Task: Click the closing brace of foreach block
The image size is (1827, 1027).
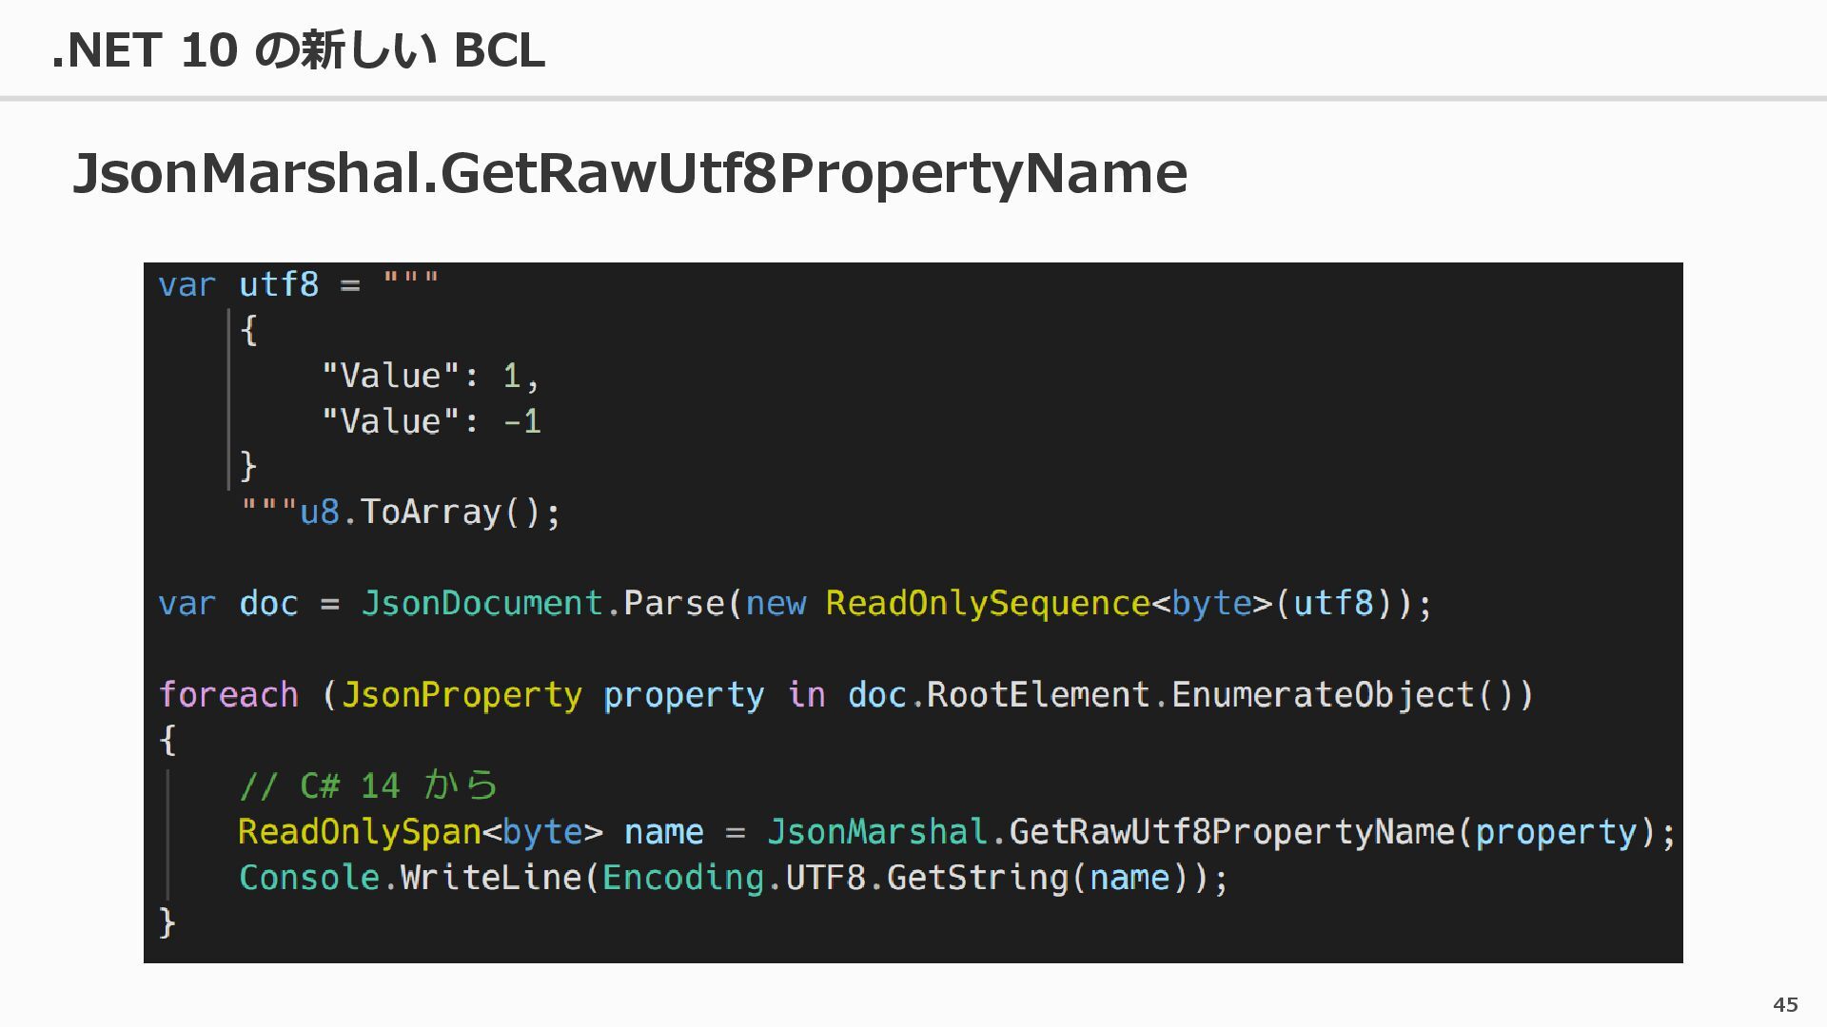Action: point(167,922)
